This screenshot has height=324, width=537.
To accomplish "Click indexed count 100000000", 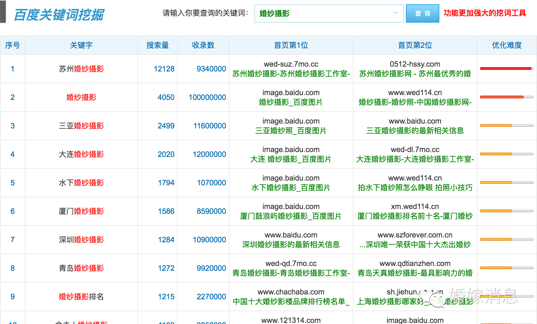I will coord(207,97).
